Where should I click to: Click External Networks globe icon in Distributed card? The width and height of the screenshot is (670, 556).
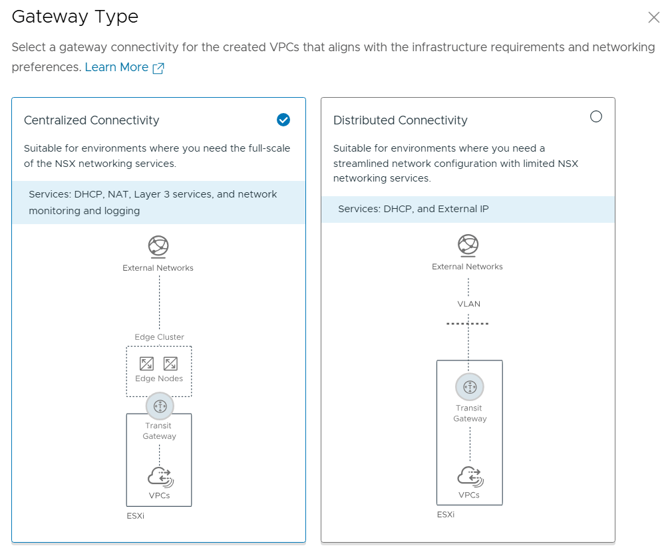pos(468,245)
